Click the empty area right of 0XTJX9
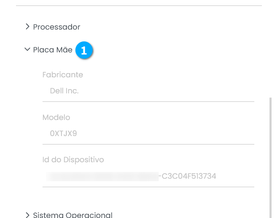This screenshot has width=280, height=218. click(x=168, y=134)
